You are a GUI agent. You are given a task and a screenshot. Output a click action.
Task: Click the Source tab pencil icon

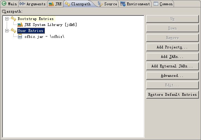(x=100, y=4)
